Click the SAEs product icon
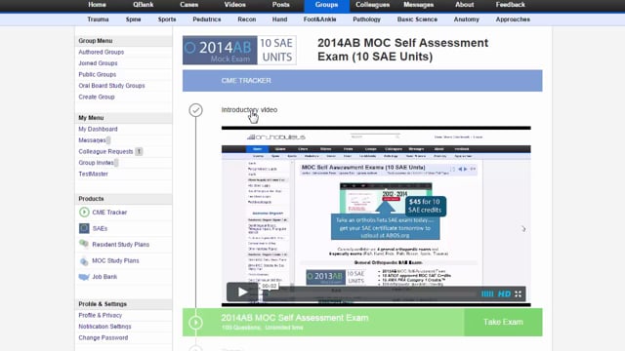The image size is (625, 351). pyautogui.click(x=84, y=228)
